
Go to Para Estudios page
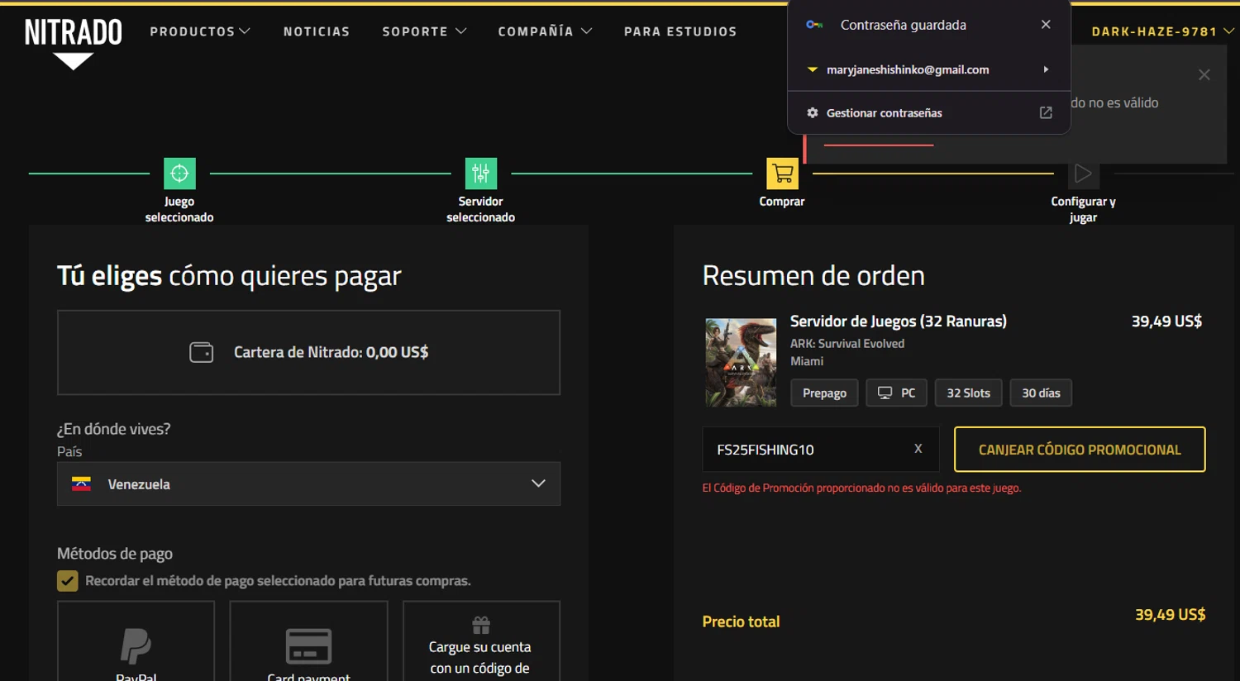[x=680, y=31]
